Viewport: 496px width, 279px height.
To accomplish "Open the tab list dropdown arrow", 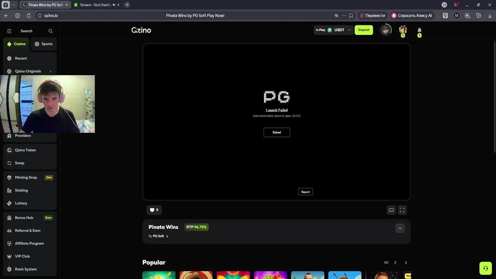I will tap(14, 5).
